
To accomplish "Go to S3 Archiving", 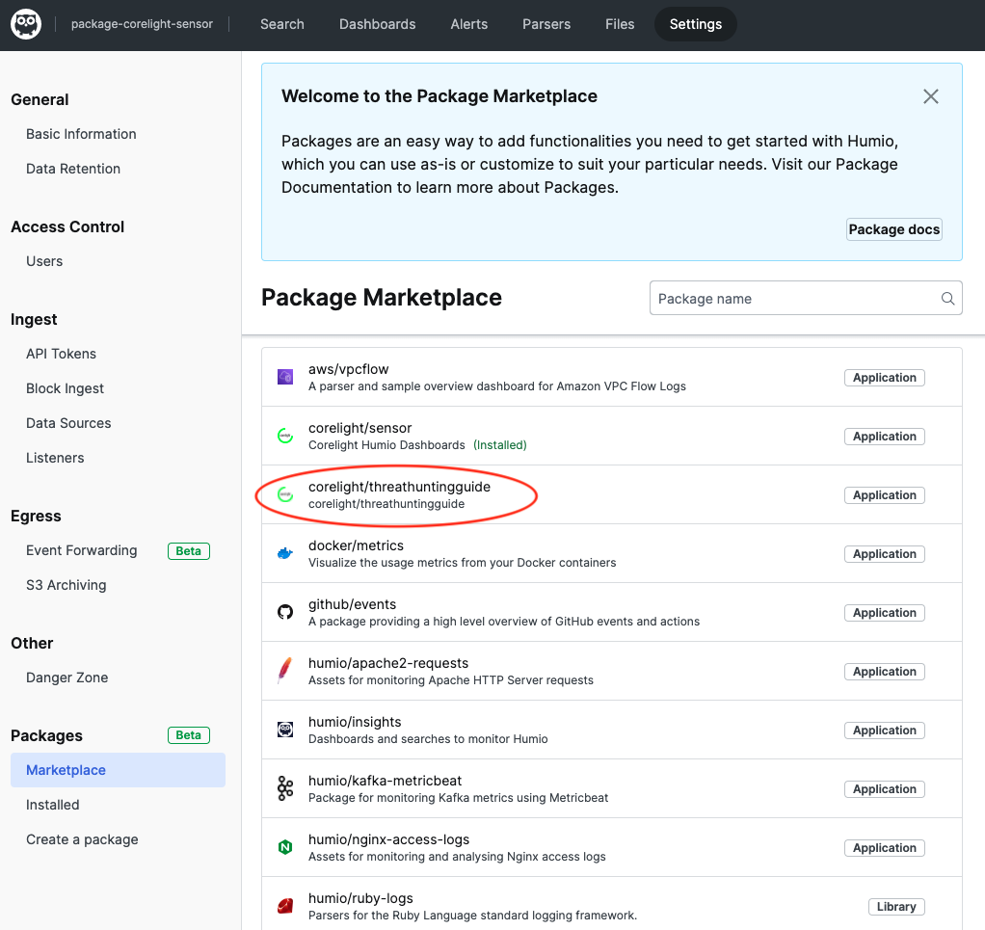I will [66, 585].
